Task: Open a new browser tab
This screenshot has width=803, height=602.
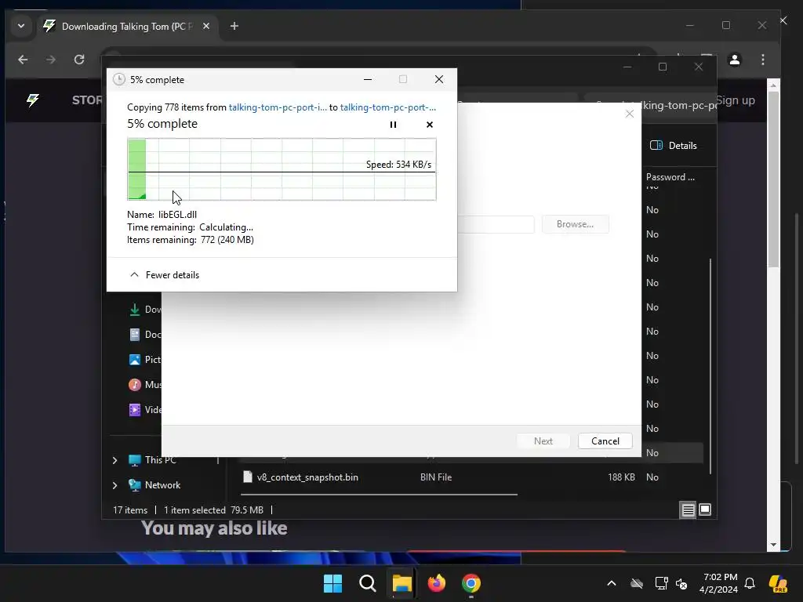Action: 234,26
